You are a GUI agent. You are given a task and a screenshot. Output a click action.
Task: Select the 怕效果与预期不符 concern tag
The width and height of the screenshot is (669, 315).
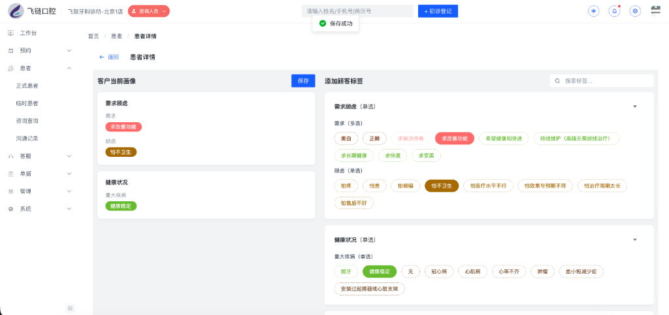(544, 186)
